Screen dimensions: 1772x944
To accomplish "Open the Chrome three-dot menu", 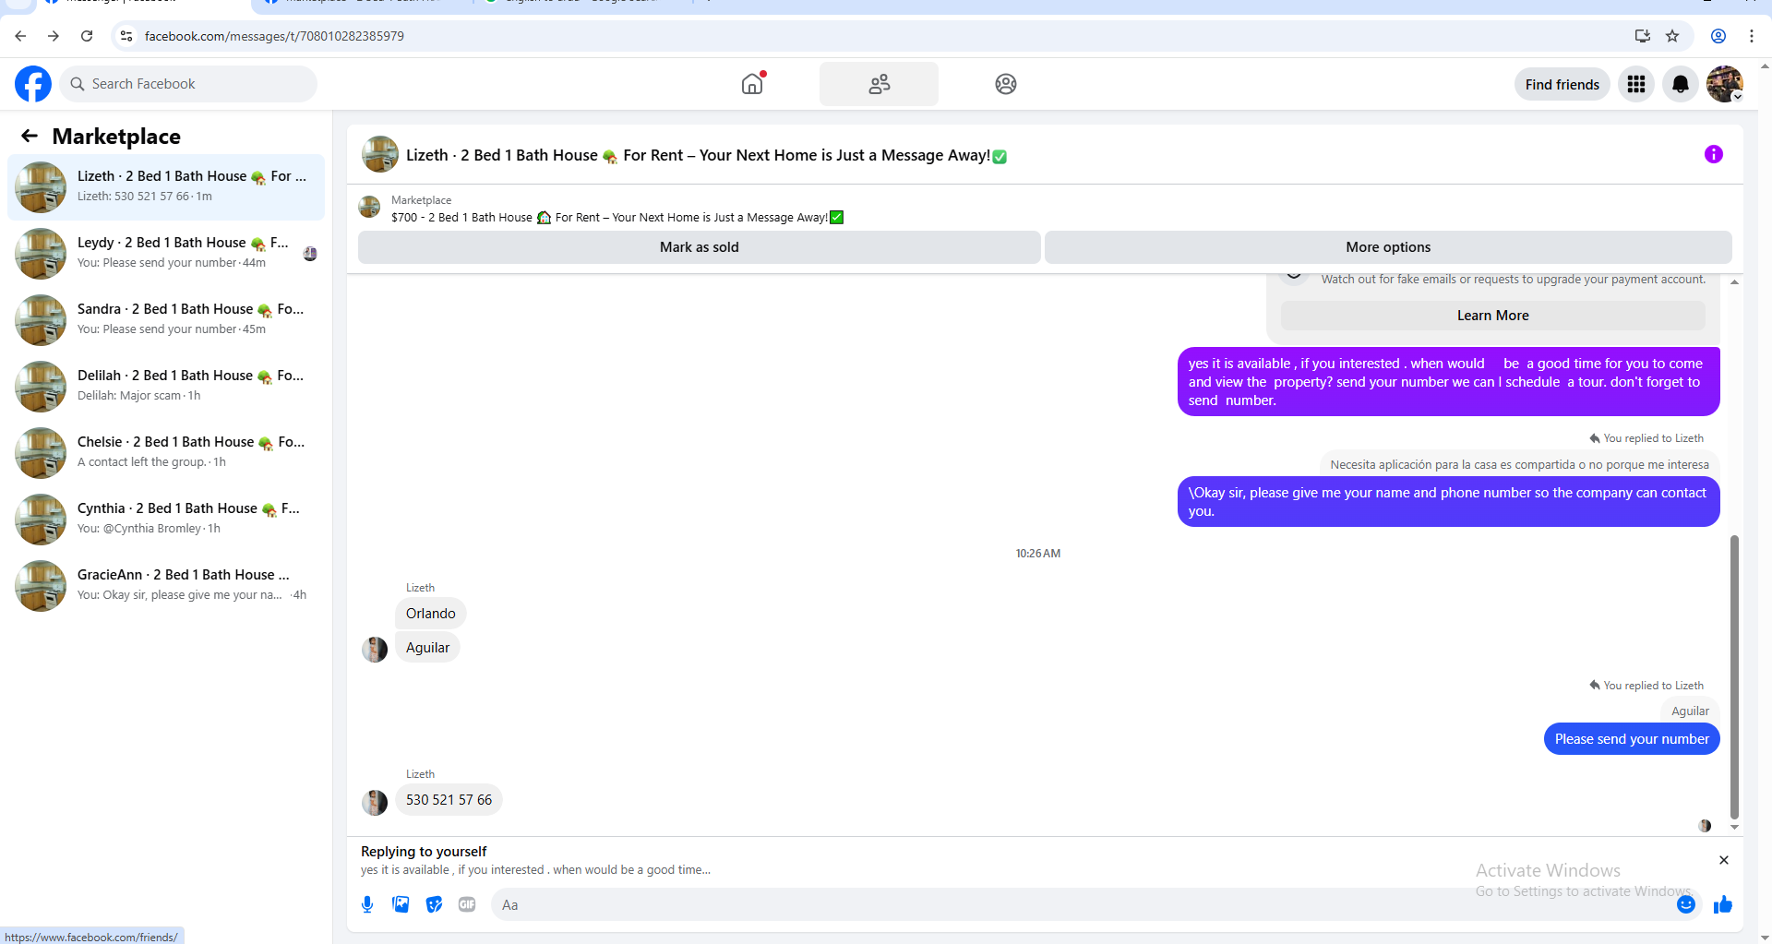I will (1751, 36).
